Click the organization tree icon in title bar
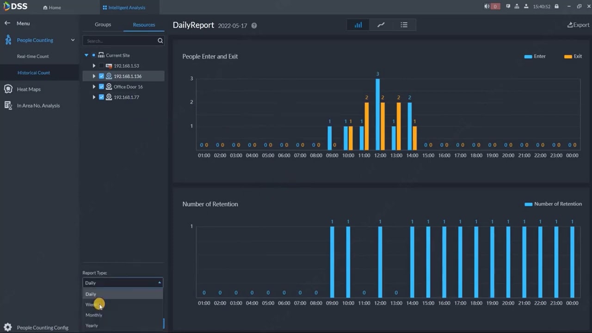This screenshot has width=592, height=333. pyautogui.click(x=517, y=6)
